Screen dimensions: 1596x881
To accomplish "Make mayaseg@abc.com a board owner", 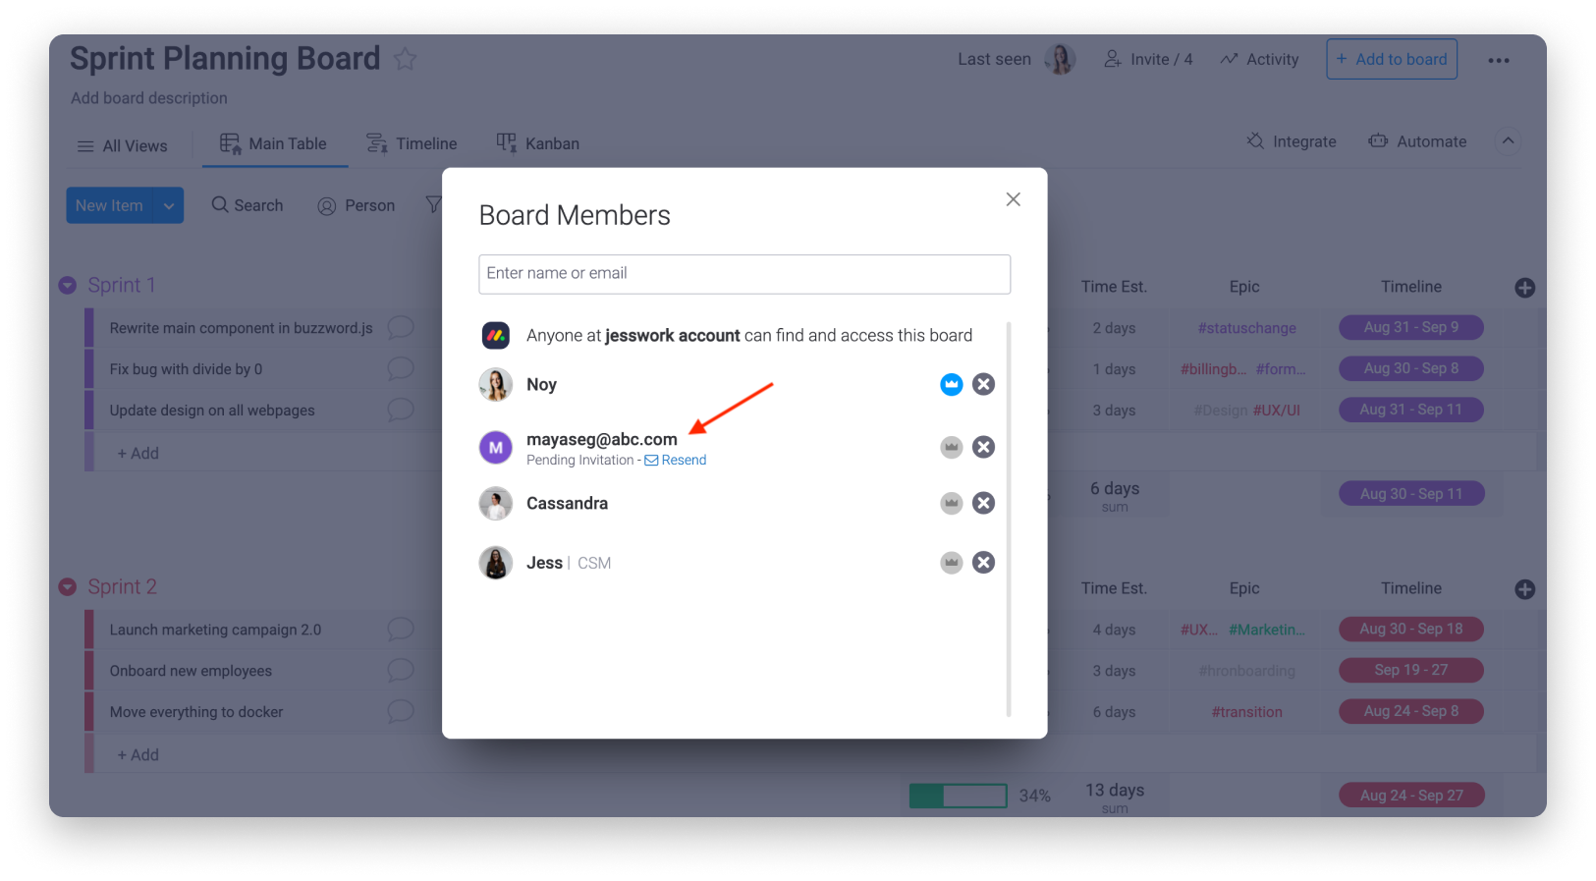I will click(x=951, y=447).
